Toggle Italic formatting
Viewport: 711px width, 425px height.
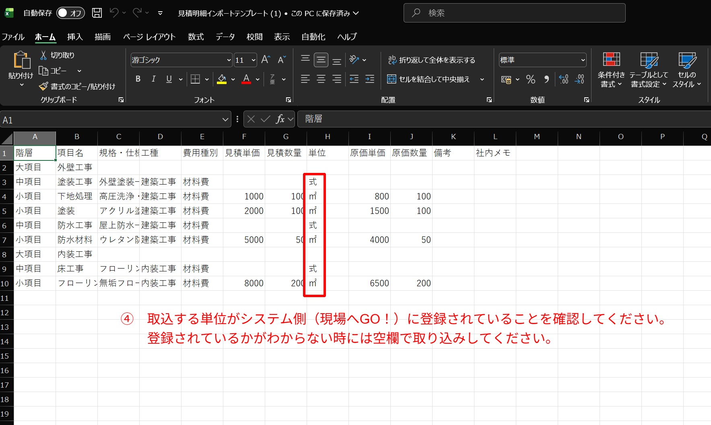(153, 79)
